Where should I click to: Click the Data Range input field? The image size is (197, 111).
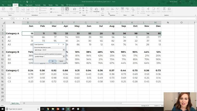(x=53, y=50)
